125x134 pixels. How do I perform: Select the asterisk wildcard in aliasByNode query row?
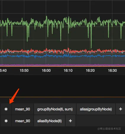[6, 121]
